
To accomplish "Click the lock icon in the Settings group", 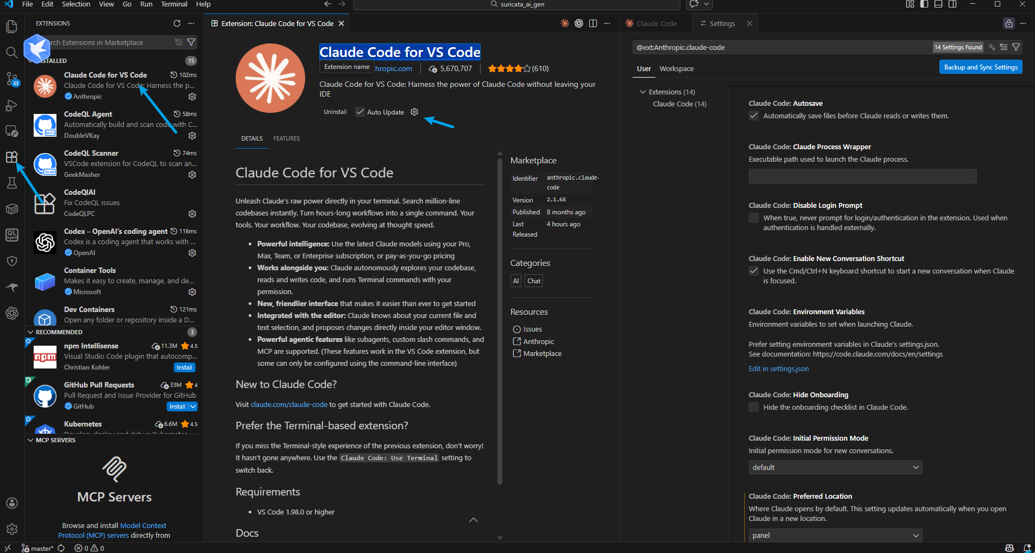I will 1009,23.
